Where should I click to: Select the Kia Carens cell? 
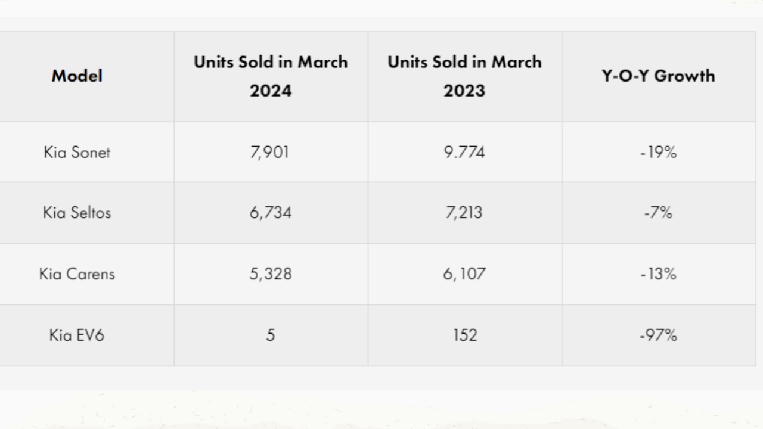tap(77, 274)
